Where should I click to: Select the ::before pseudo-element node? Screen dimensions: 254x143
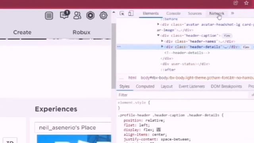tap(169, 19)
